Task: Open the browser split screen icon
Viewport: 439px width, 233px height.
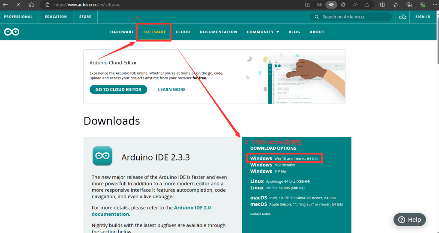Action: coord(382,5)
